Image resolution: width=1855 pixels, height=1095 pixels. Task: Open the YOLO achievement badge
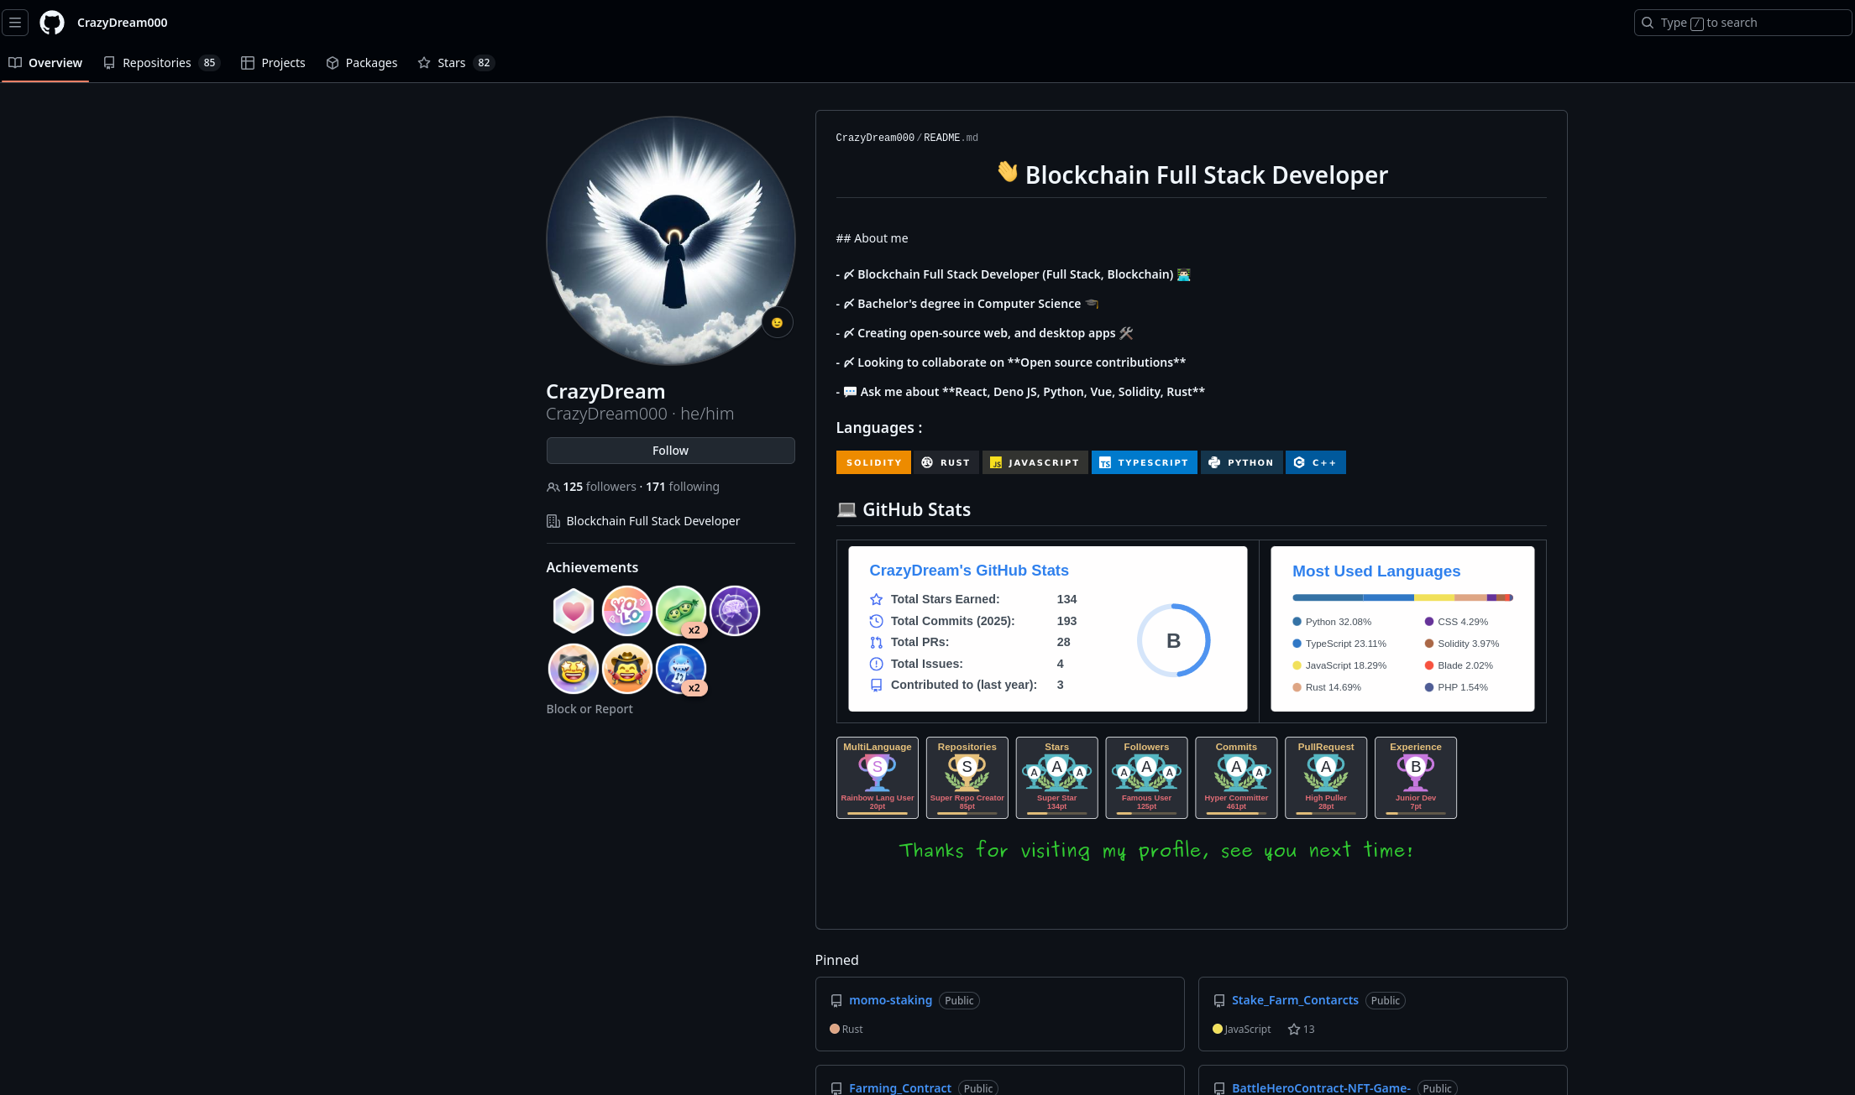(x=627, y=611)
